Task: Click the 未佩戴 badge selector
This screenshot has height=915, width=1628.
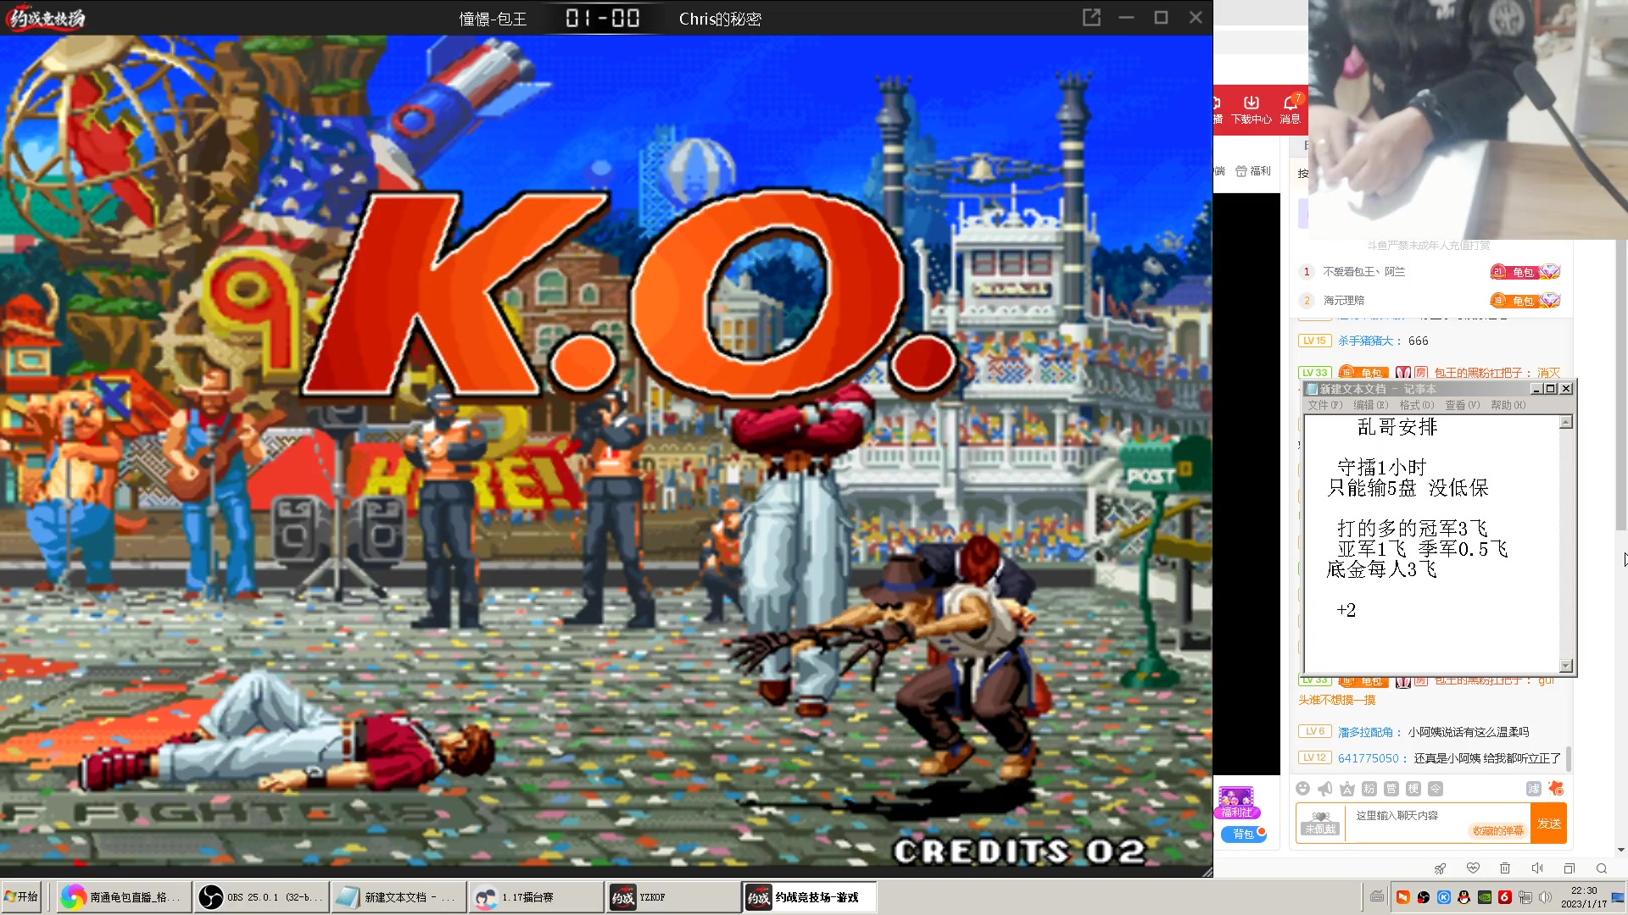Action: click(1321, 823)
